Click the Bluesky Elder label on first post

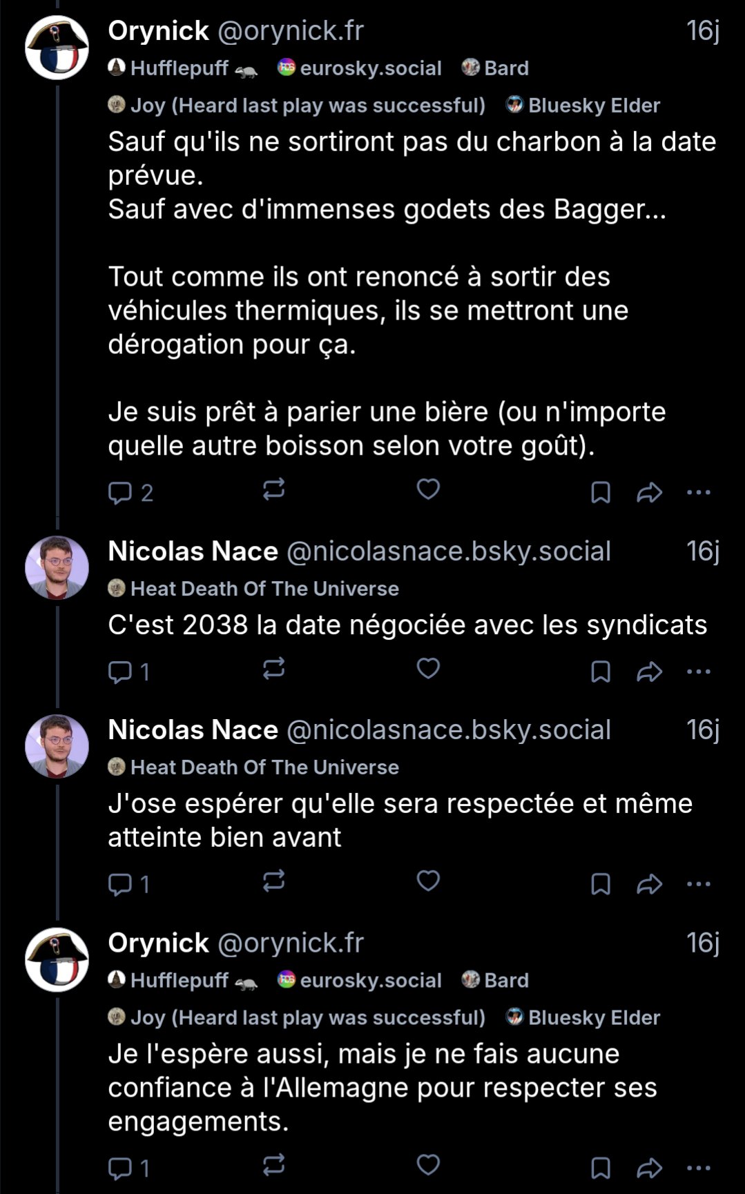[583, 105]
